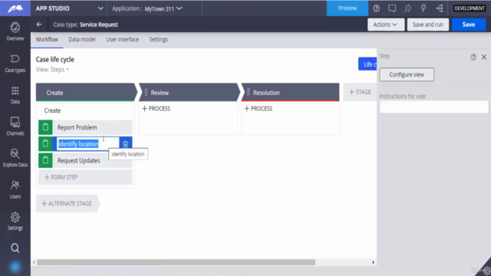This screenshot has width=491, height=276.
Task: Switch to the User interface tab
Action: click(123, 39)
